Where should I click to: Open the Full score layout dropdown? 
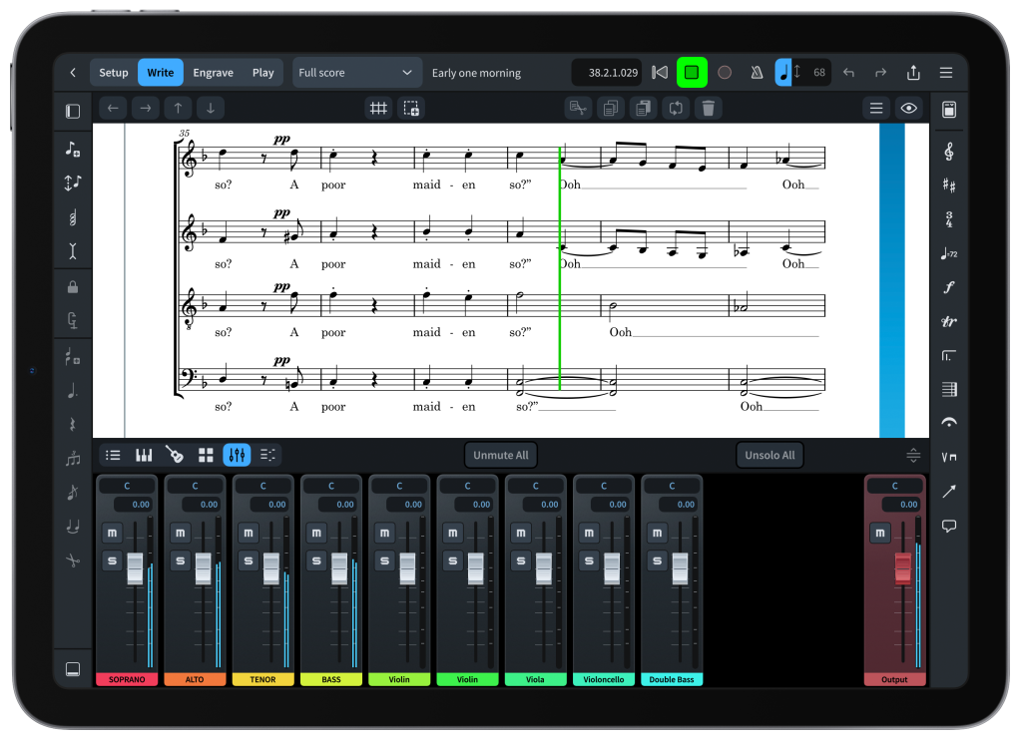[x=356, y=73]
